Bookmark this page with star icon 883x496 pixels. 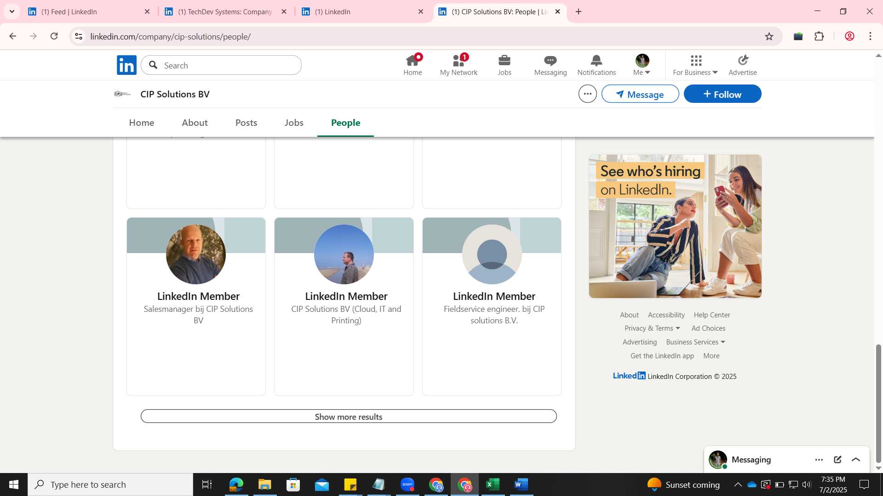[x=769, y=36]
